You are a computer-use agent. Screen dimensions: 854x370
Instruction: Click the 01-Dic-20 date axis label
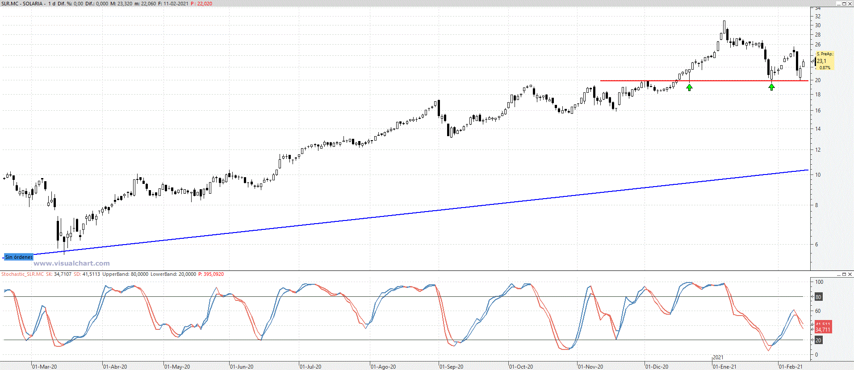657,367
